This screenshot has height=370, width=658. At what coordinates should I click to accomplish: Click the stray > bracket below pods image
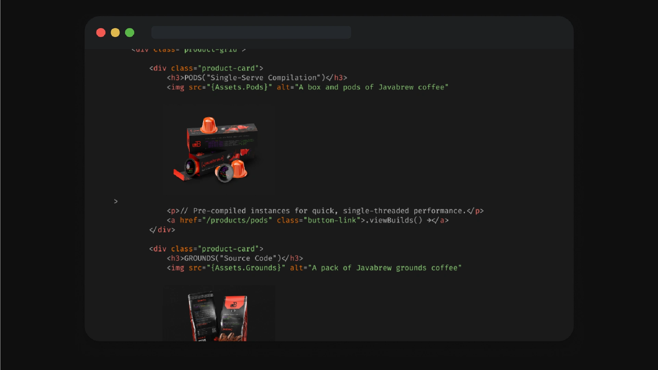(116, 201)
